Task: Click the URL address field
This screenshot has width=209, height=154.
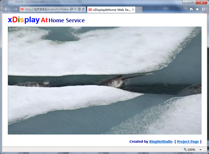Action: click(x=47, y=9)
